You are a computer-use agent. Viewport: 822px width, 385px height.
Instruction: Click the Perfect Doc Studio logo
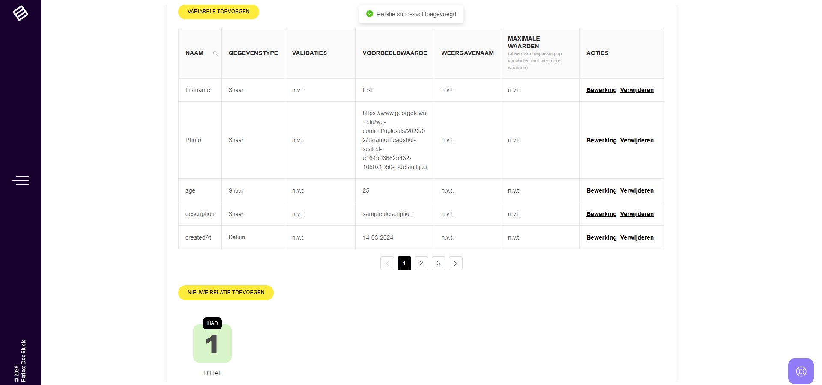(x=20, y=13)
